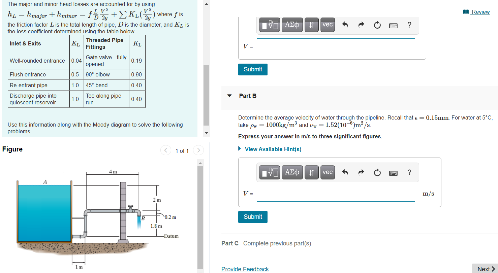This screenshot has width=498, height=273.
Task: Undo last entry in Part B toolbar
Action: click(345, 172)
